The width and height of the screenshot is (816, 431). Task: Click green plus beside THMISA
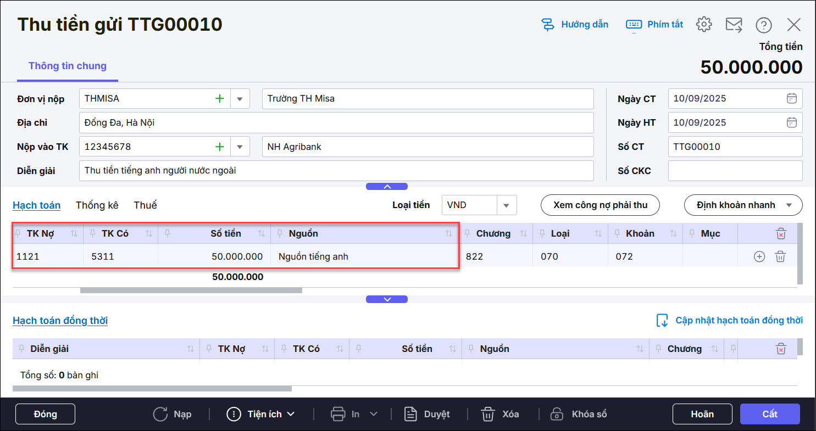(219, 99)
